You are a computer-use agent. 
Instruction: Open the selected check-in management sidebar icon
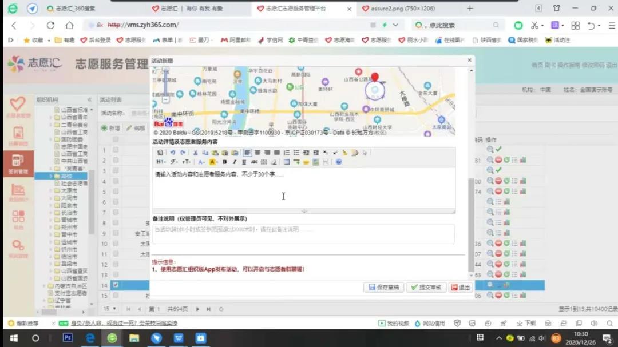click(18, 163)
